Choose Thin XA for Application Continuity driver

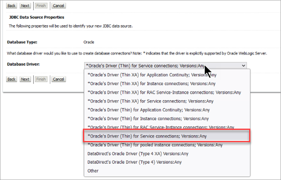tap(167, 75)
